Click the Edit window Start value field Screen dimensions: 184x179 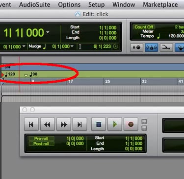pyautogui.click(x=108, y=27)
